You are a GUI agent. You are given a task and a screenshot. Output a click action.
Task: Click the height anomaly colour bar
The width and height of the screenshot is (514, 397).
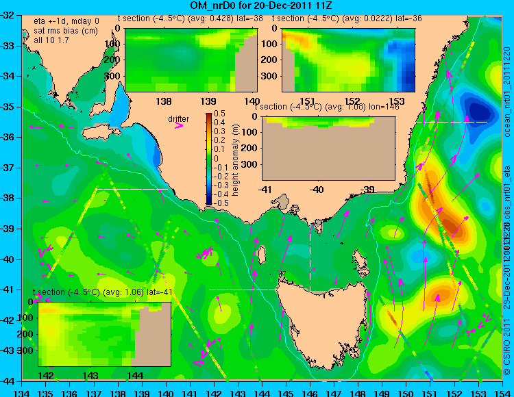209,159
